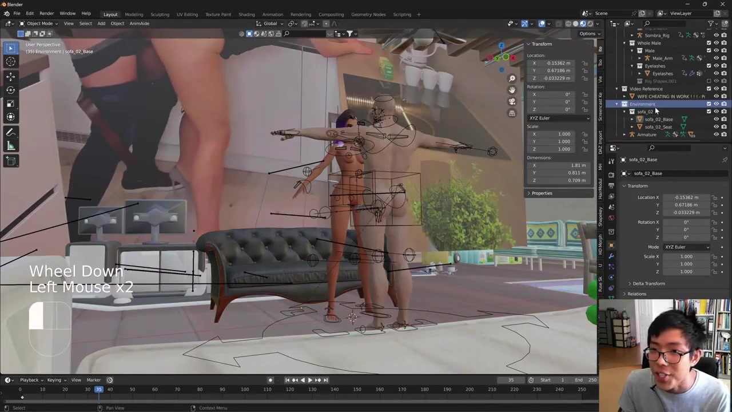Image resolution: width=732 pixels, height=412 pixels.
Task: Hide sofa_02_Base using its eye icon
Action: tap(716, 119)
